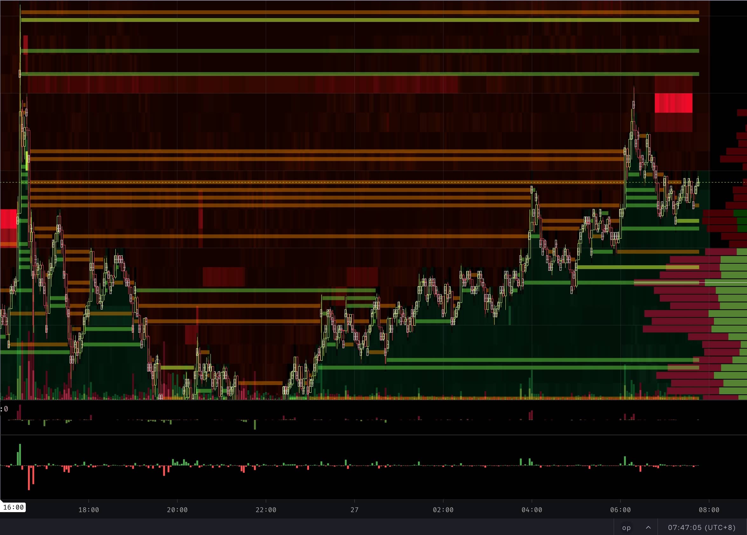Click the tallest green bar in bottom delta pane
This screenshot has height=535, width=747.
[20, 454]
